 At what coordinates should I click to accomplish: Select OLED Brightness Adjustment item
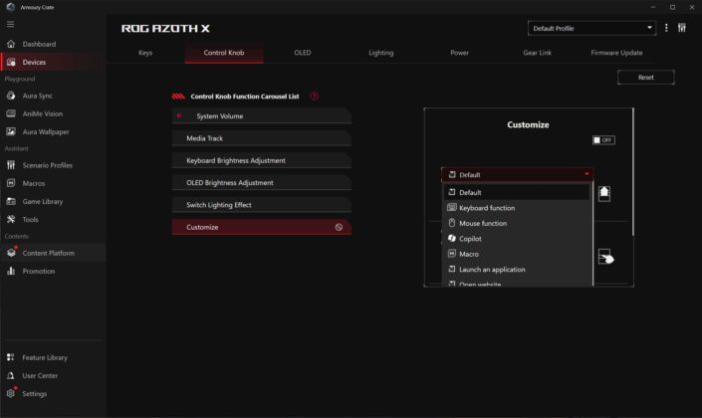[262, 182]
